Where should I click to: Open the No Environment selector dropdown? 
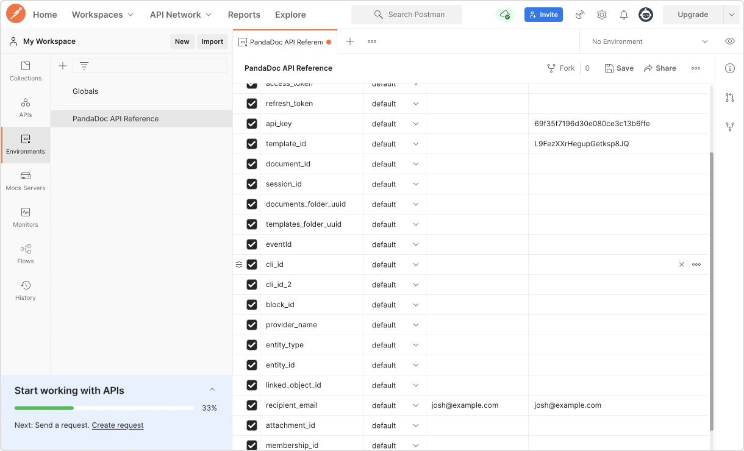coord(649,41)
